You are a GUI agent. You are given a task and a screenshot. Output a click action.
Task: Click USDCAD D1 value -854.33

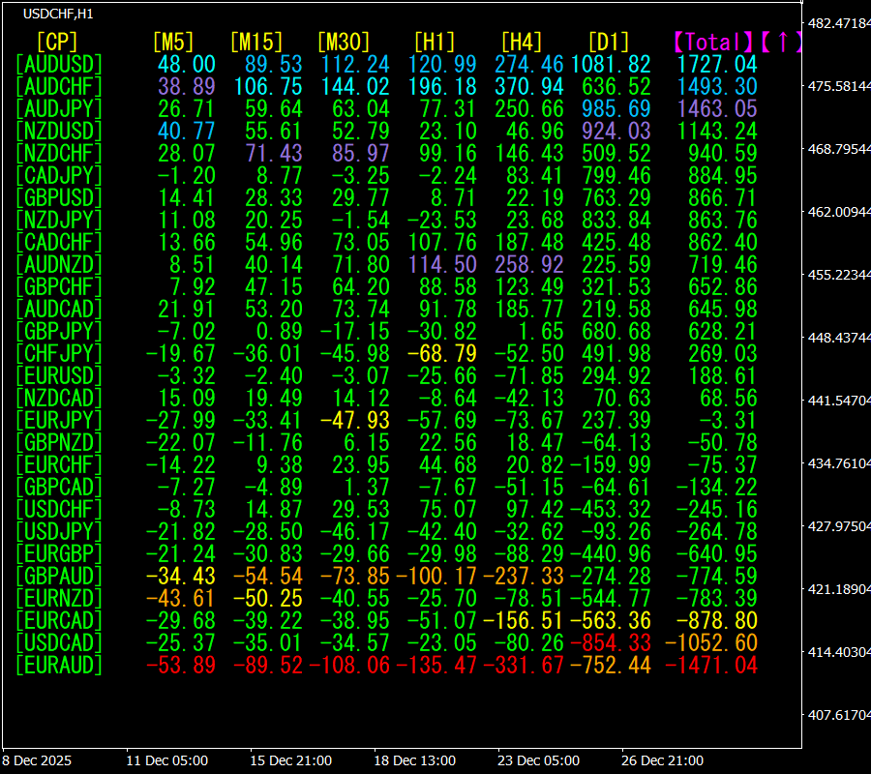pos(611,642)
